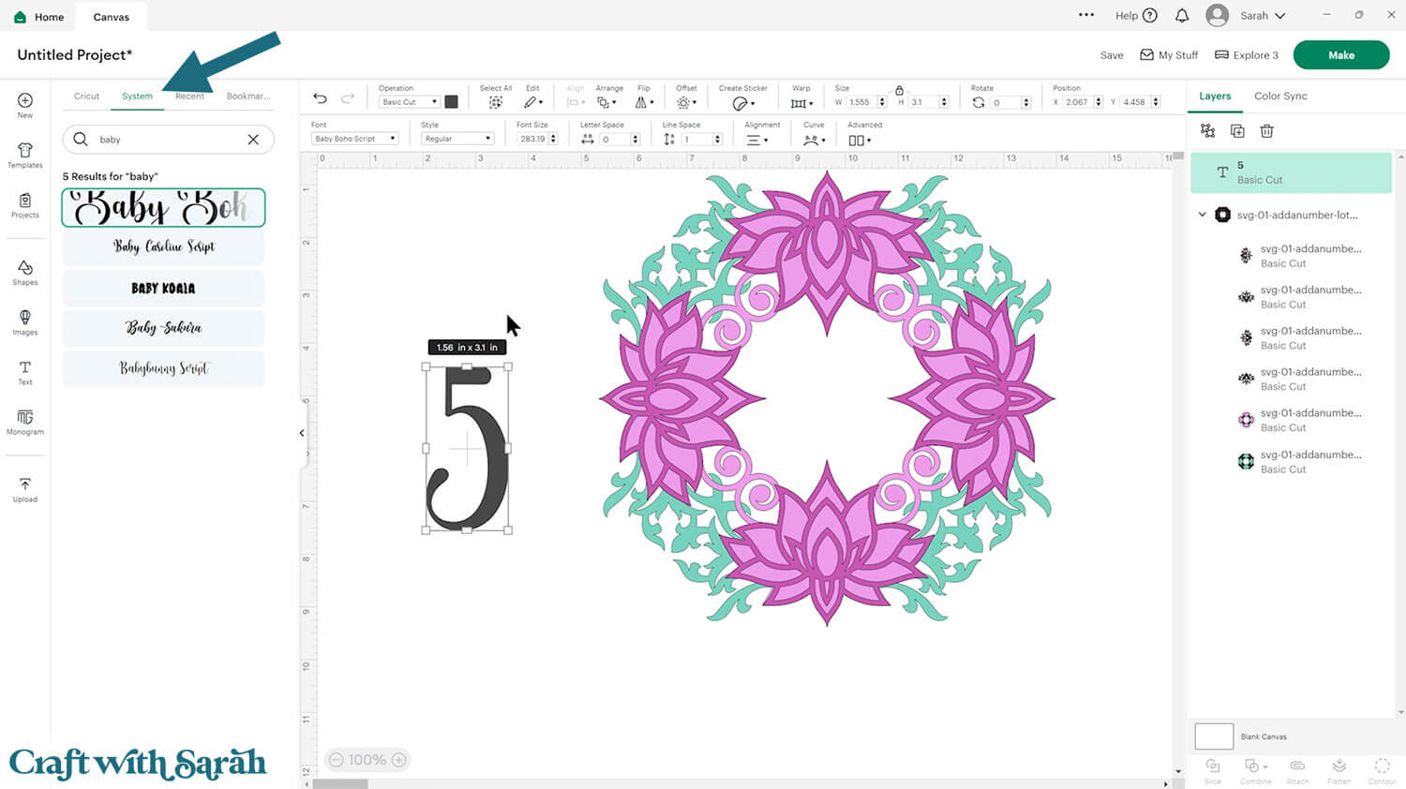1406x789 pixels.
Task: Open the Shapes tool in sidebar
Action: click(25, 273)
